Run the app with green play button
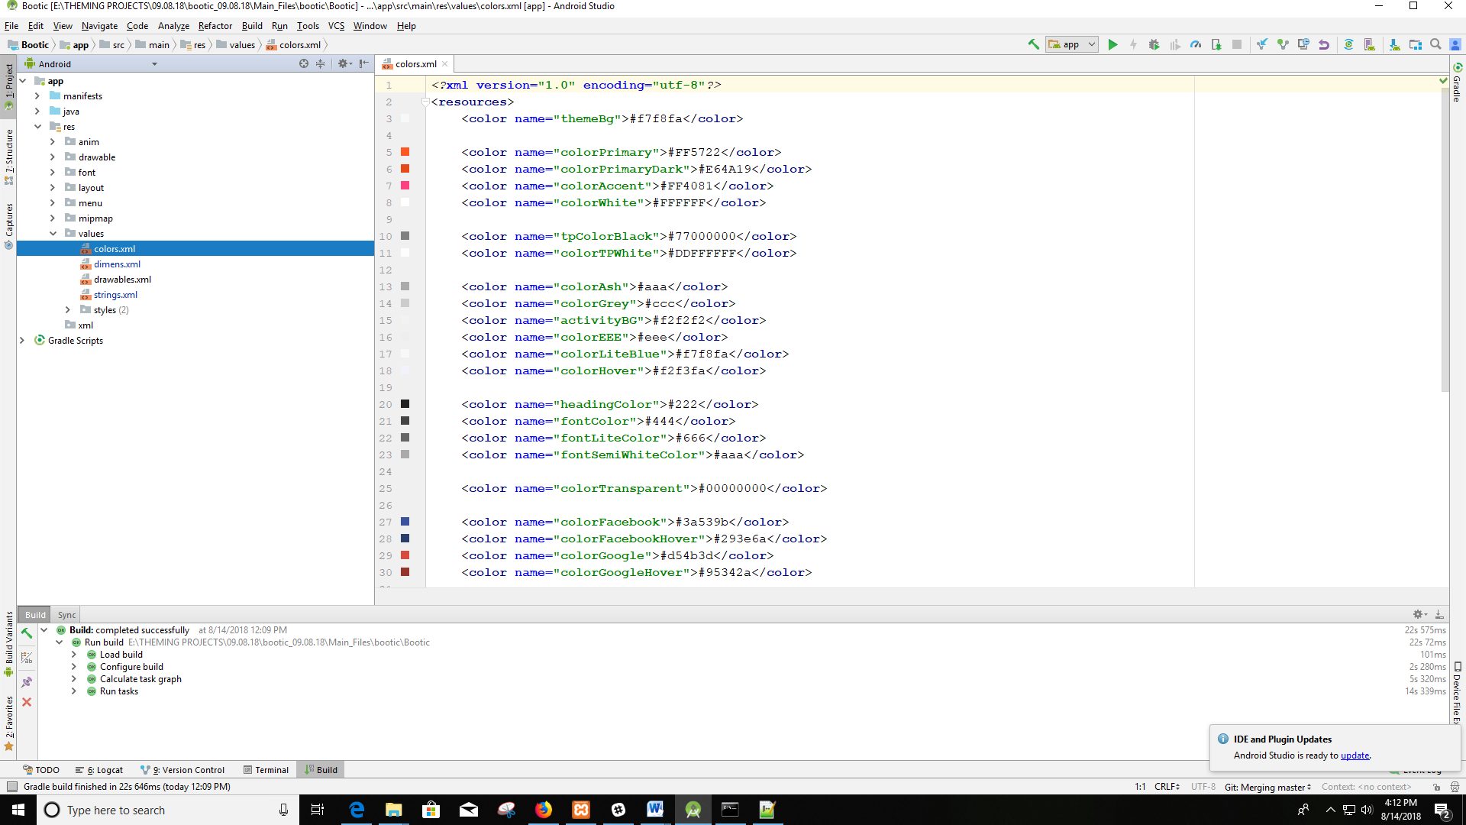 [x=1112, y=44]
